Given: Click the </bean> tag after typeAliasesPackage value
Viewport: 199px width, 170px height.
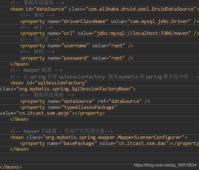Looking at the screenshot, I should (19, 119).
